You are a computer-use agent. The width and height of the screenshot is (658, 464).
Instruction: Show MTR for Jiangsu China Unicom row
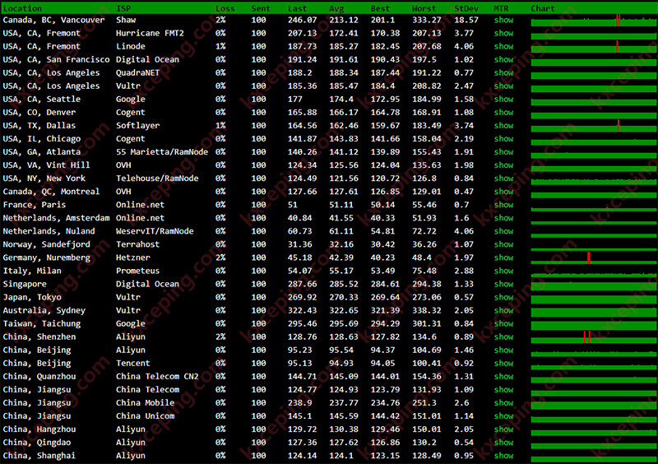(x=503, y=416)
